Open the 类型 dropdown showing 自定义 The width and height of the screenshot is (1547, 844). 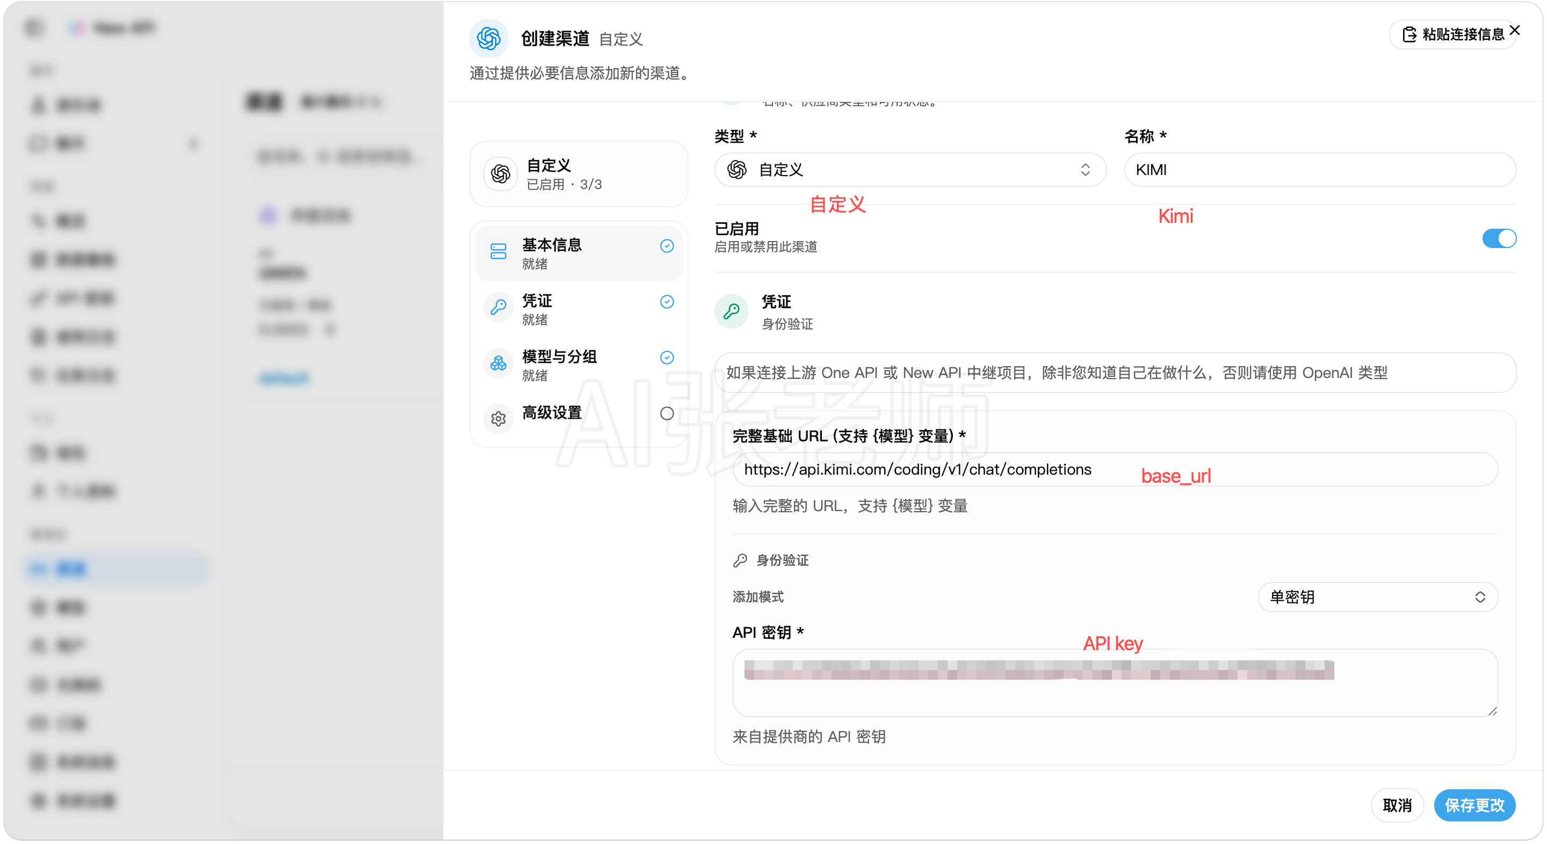[910, 170]
